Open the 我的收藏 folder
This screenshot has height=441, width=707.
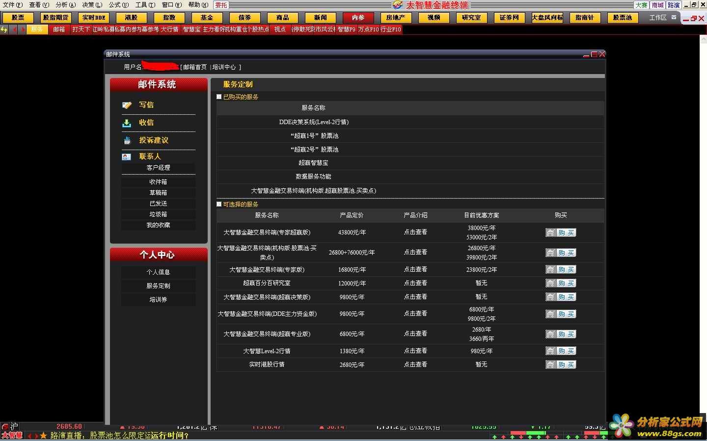tap(159, 225)
